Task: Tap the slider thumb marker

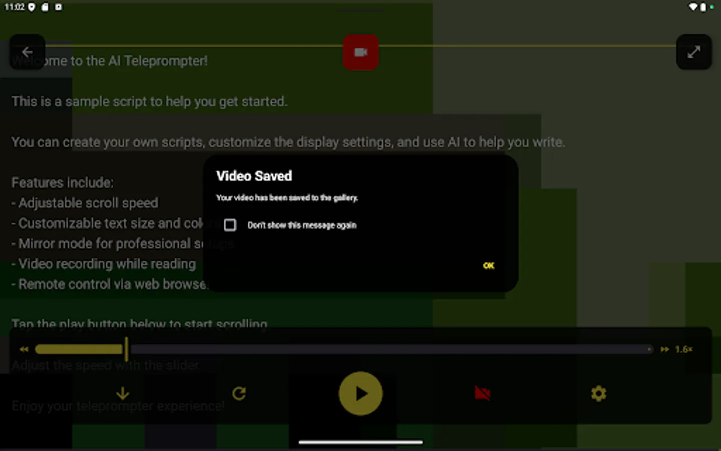Action: (x=126, y=349)
